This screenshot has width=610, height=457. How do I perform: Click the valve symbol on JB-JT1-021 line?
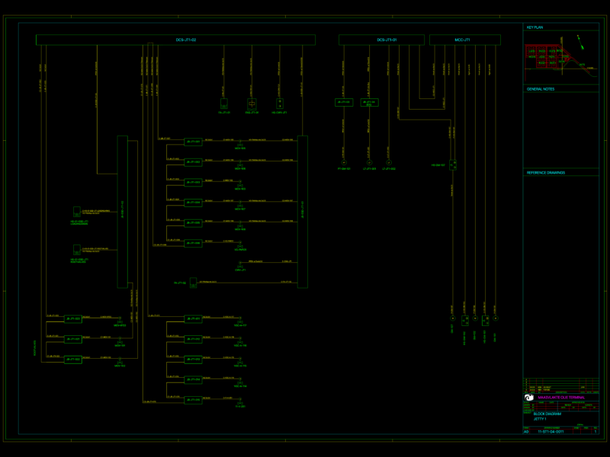click(120, 341)
